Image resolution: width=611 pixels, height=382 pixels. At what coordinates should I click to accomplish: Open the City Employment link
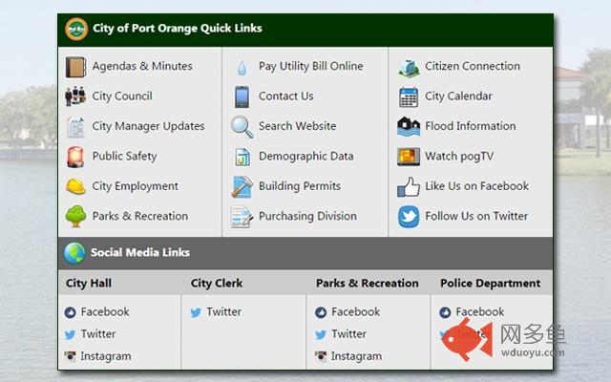coord(135,186)
